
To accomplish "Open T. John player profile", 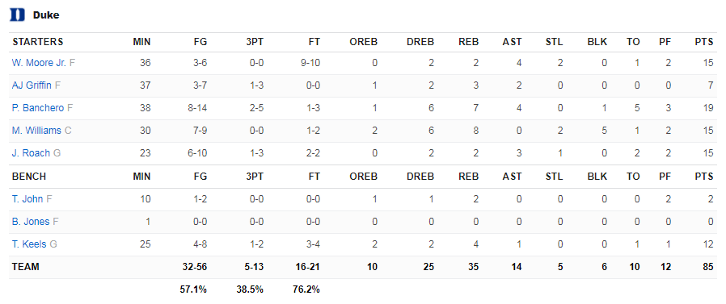I will 27,199.
